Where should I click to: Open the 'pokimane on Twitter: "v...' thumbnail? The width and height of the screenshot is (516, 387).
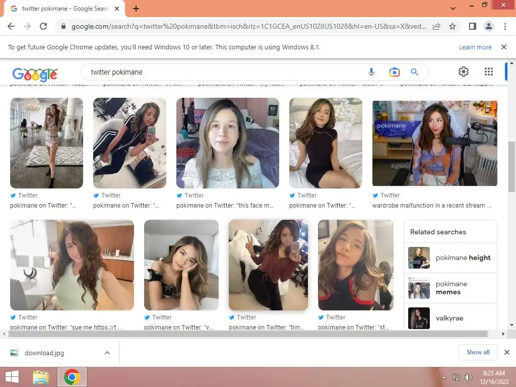181,265
